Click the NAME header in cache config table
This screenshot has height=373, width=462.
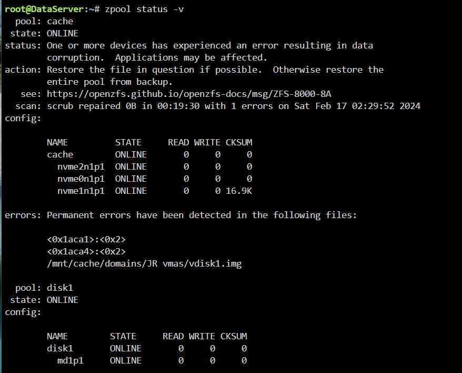point(57,143)
